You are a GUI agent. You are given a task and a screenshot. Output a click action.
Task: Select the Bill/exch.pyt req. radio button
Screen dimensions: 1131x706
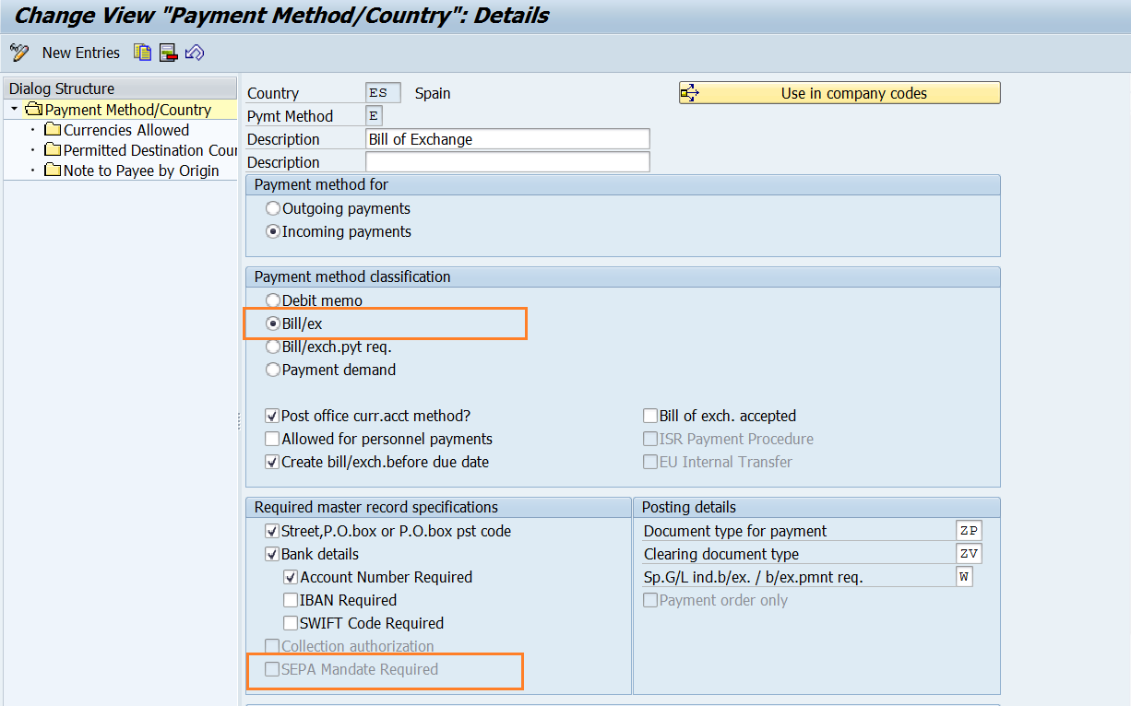tap(273, 347)
